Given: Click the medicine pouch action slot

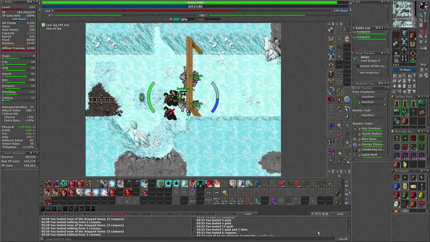Looking at the screenshot, I should point(217,201).
